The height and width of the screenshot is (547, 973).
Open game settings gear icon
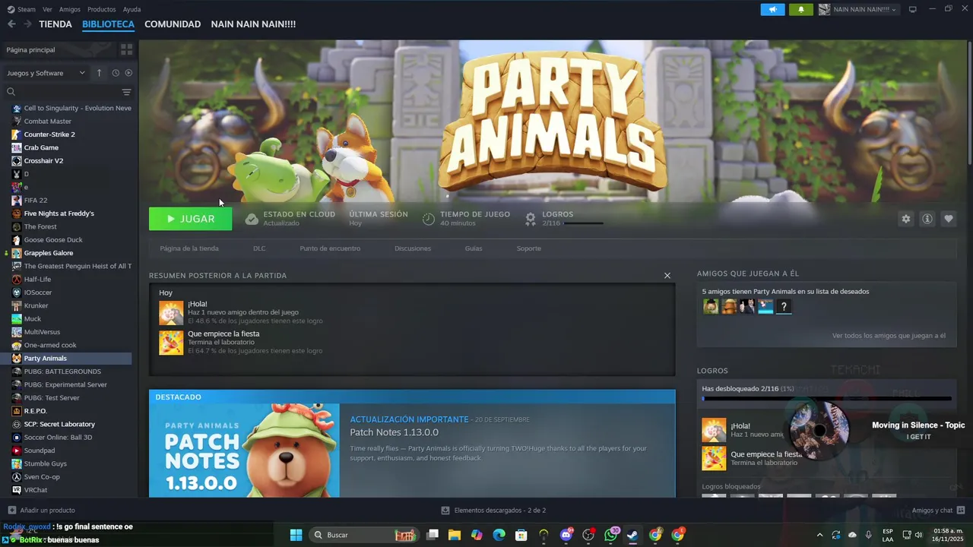pos(905,219)
